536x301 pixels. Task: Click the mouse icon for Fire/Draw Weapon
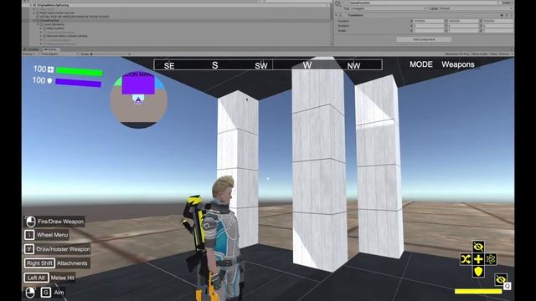click(31, 222)
